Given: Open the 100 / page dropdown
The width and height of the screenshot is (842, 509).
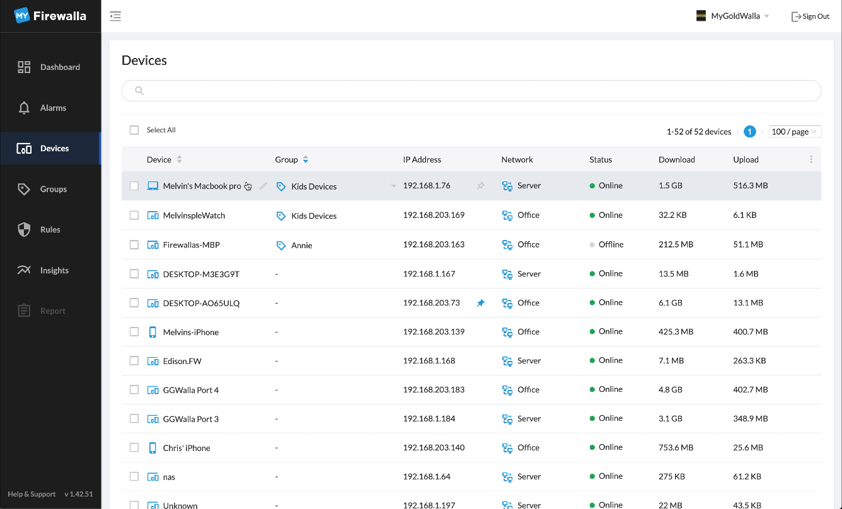Looking at the screenshot, I should coord(795,132).
